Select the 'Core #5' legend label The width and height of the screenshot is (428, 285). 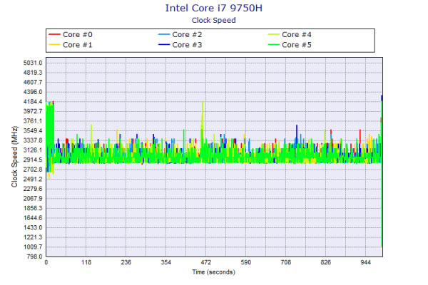tap(297, 45)
